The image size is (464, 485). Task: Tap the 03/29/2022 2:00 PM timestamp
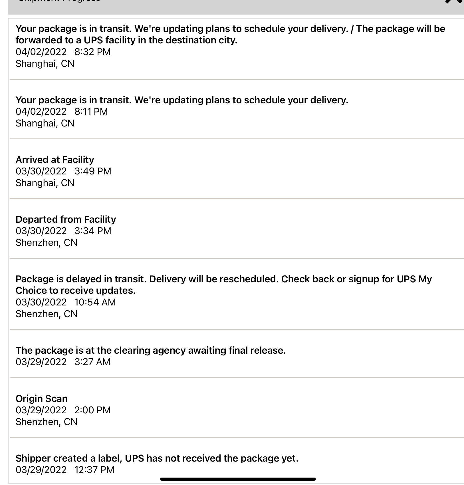[x=63, y=410]
